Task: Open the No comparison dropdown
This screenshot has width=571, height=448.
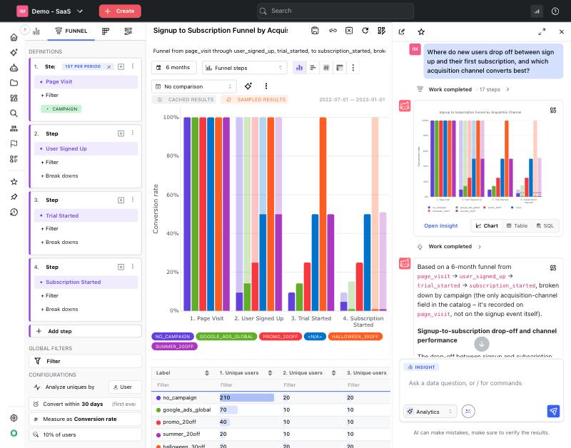Action: 193,86
